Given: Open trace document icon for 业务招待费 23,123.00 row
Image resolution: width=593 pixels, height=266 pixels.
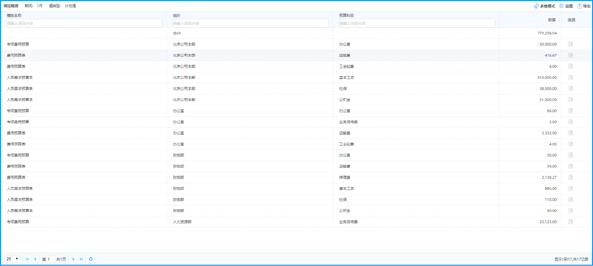Looking at the screenshot, I should 570,222.
